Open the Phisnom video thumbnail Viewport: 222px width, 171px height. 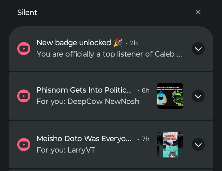click(x=170, y=96)
